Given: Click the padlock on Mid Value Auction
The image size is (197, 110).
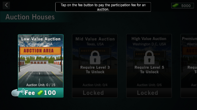Looking at the screenshot, I should pyautogui.click(x=95, y=57).
